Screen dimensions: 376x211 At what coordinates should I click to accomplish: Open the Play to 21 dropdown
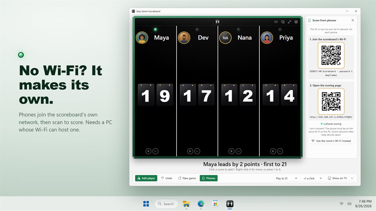tap(286, 178)
